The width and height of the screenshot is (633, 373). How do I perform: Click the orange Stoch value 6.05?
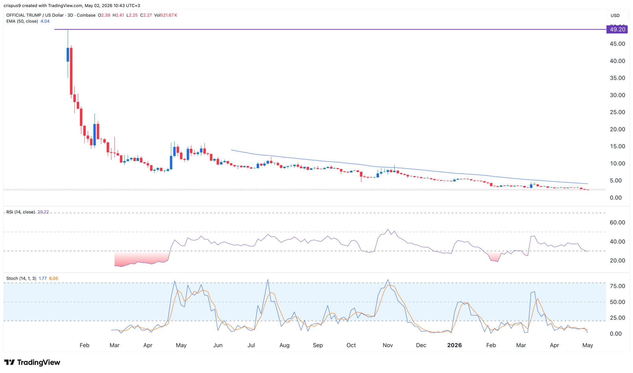pos(53,278)
